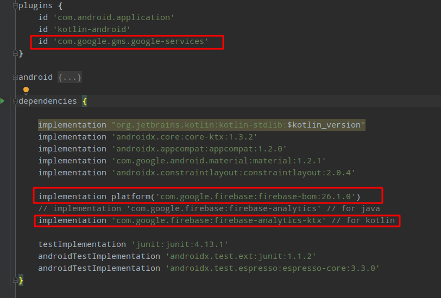Click the 'android' keyword

click(x=35, y=77)
